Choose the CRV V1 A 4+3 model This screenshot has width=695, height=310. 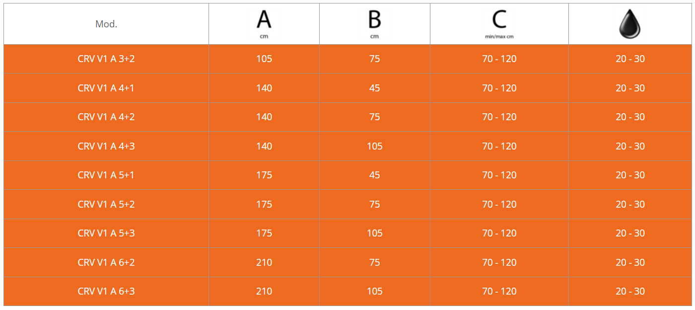[x=106, y=146]
